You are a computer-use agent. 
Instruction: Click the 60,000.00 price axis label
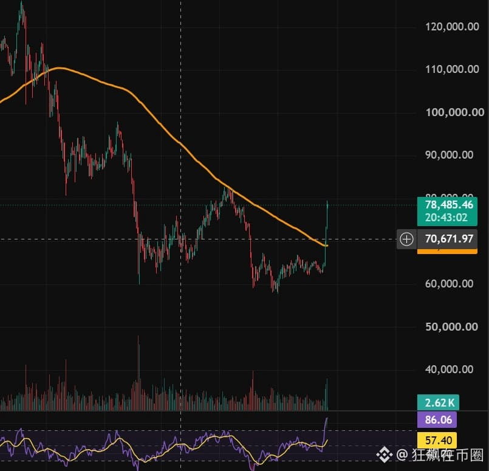pyautogui.click(x=450, y=284)
